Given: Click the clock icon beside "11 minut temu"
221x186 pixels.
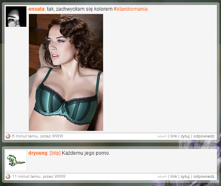Looking at the screenshot, I should point(8,177).
